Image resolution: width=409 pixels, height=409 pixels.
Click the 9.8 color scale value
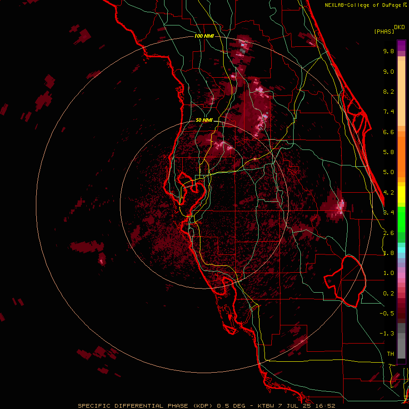(389, 51)
